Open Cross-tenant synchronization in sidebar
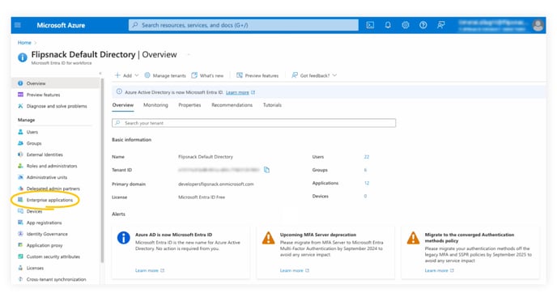 [x=56, y=279]
